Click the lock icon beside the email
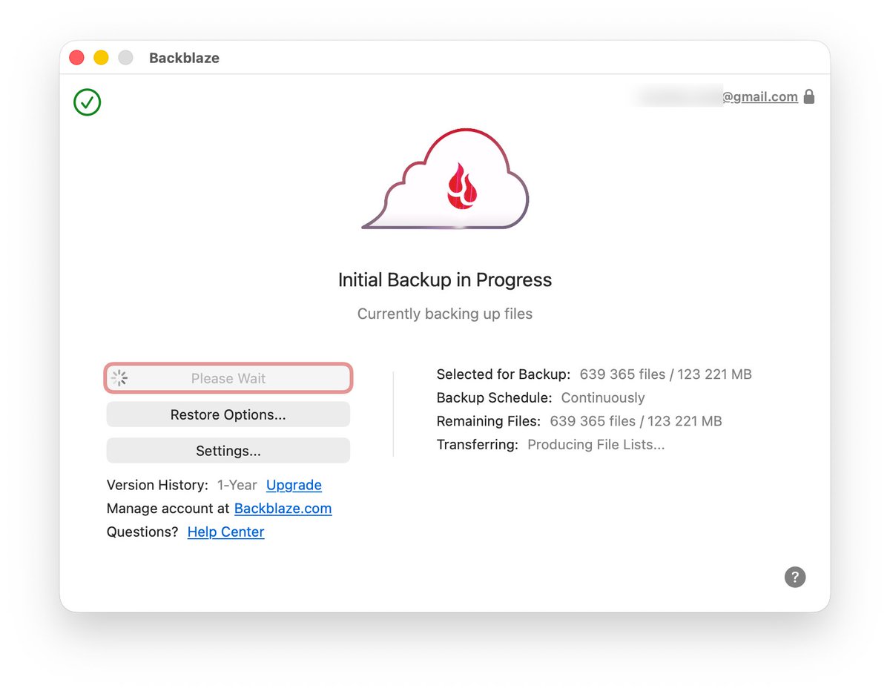Viewport: 890px width, 691px height. pyautogui.click(x=809, y=96)
